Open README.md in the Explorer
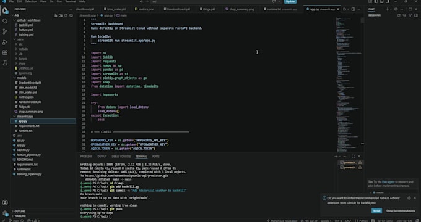This screenshot has height=222, width=421. coord(24,160)
